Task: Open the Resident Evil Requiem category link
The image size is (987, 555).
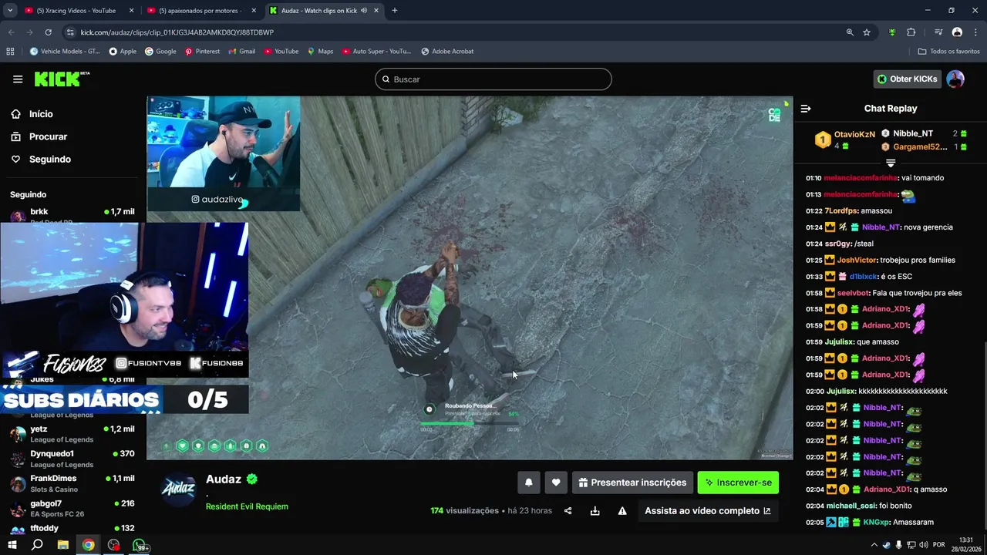Action: 247,506
